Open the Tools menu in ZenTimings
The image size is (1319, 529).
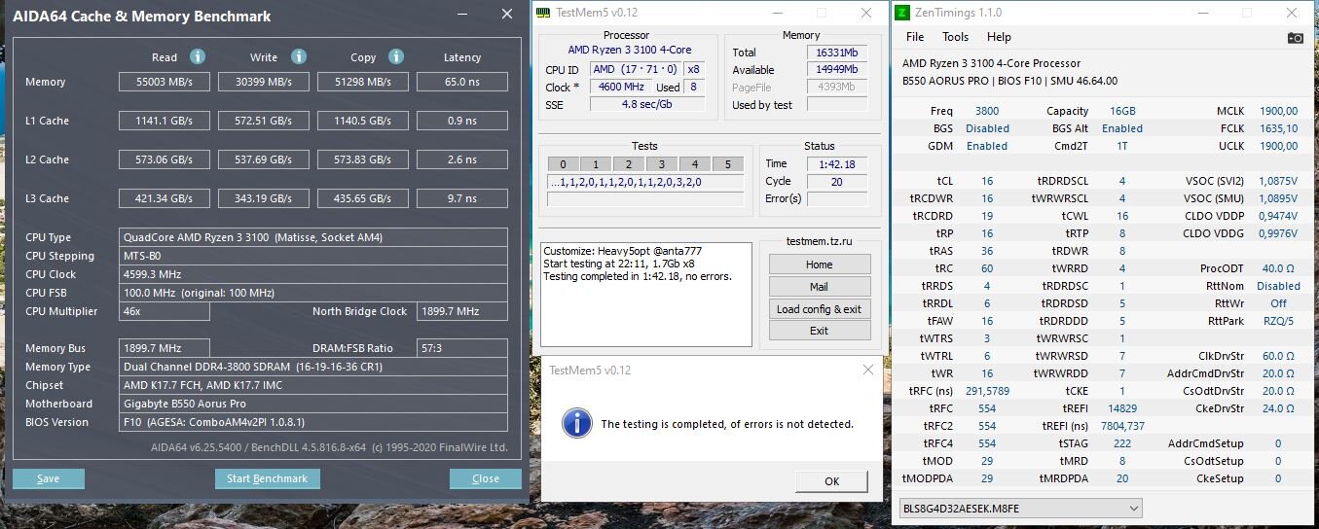(x=955, y=37)
